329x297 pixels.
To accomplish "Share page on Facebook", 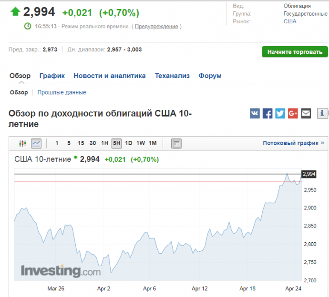I will [267, 113].
